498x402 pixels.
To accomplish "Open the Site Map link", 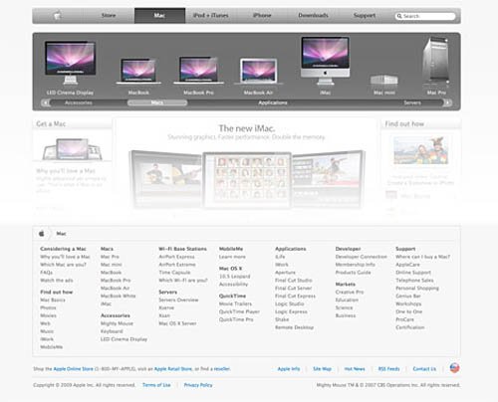I will [323, 369].
